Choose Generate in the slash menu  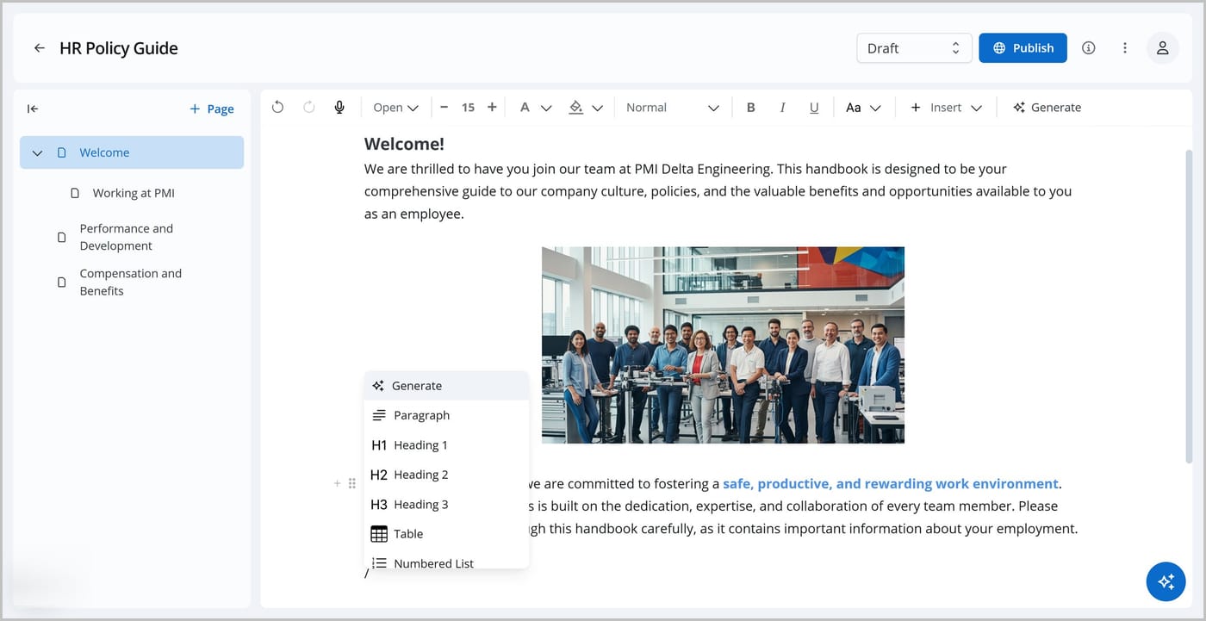[x=446, y=386]
